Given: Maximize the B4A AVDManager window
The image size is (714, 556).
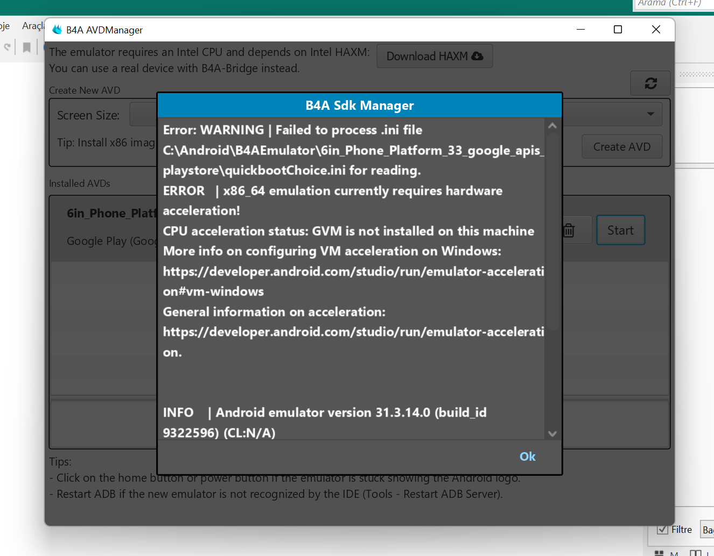Looking at the screenshot, I should click(x=618, y=30).
